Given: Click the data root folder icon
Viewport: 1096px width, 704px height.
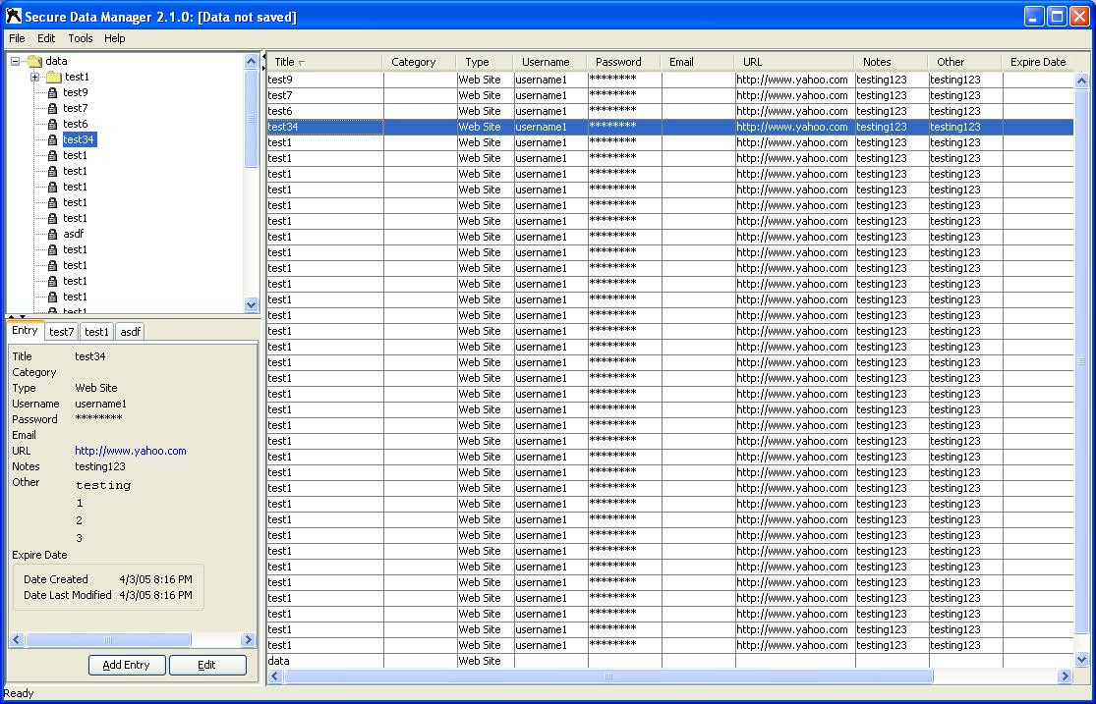Looking at the screenshot, I should 34,61.
